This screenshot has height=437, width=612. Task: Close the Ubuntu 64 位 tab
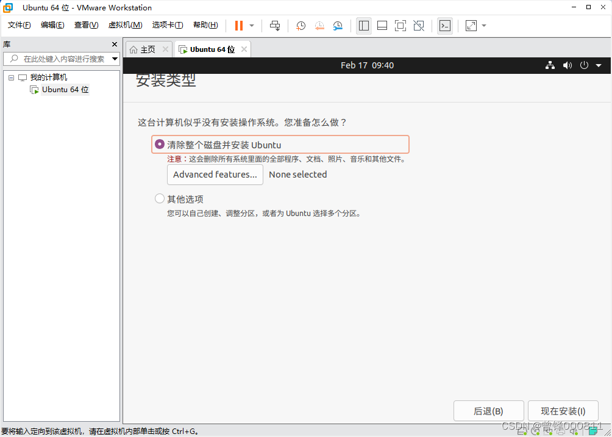point(244,49)
